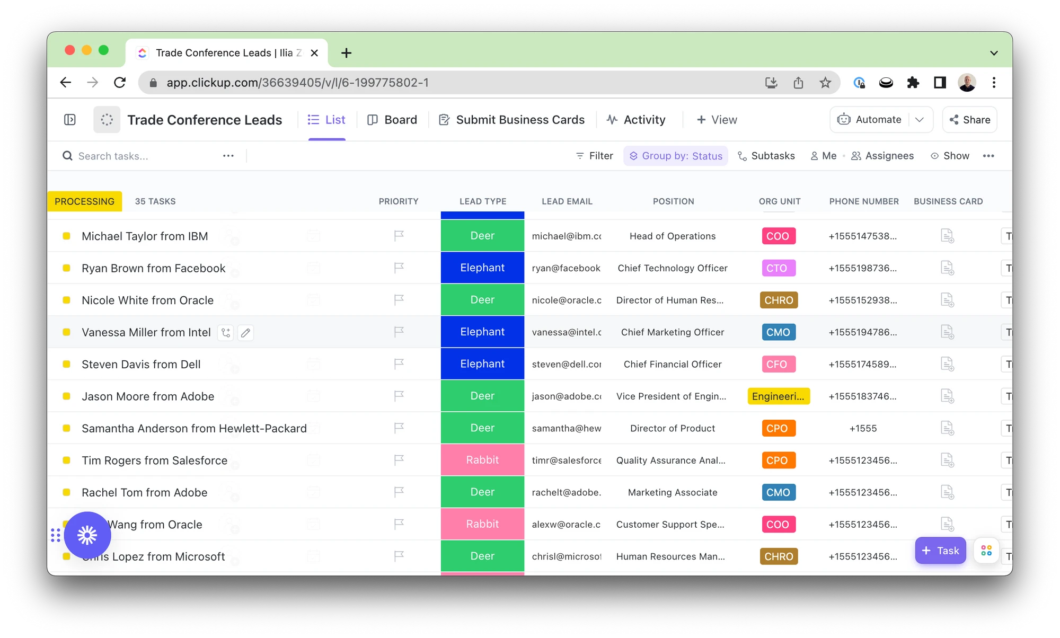Open Group by: Status dropdown
This screenshot has height=638, width=1060.
[x=676, y=156]
